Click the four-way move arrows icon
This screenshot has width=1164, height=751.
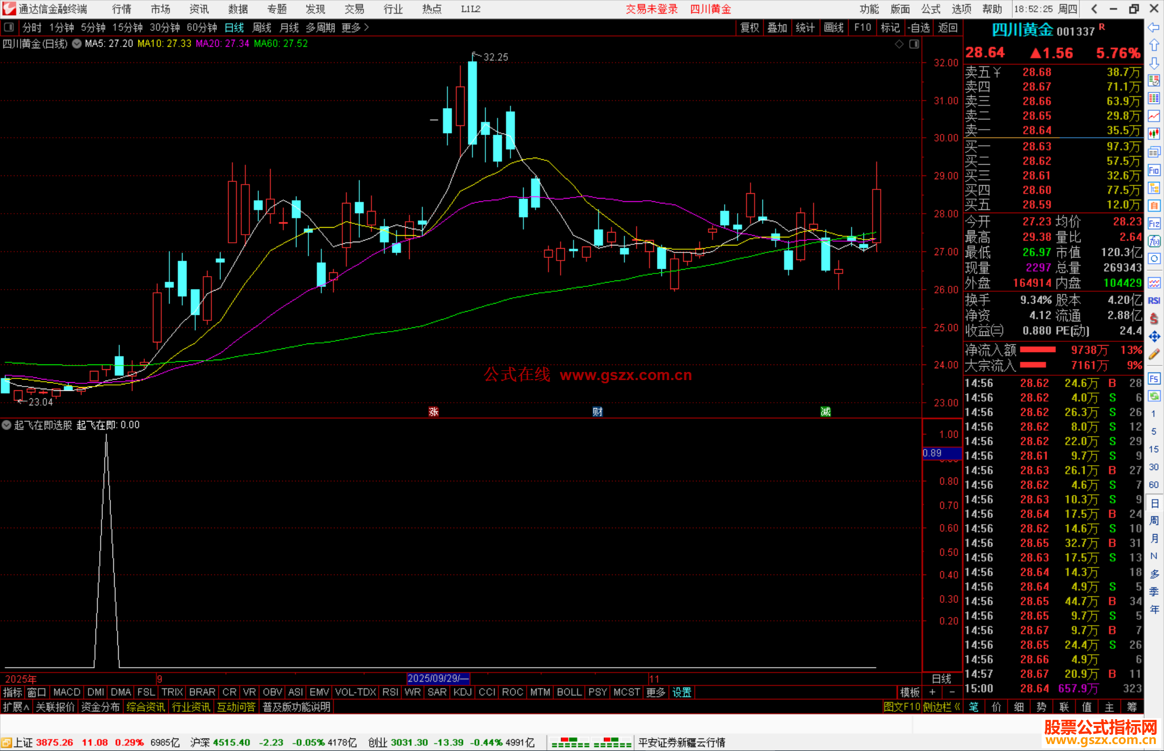[1154, 336]
